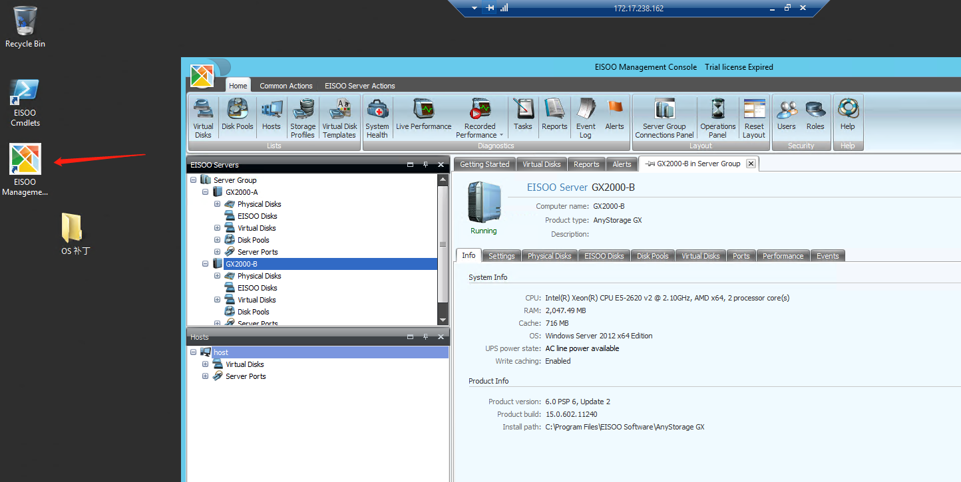
Task: Open the Performance tab for GX2000-B
Action: tap(783, 256)
